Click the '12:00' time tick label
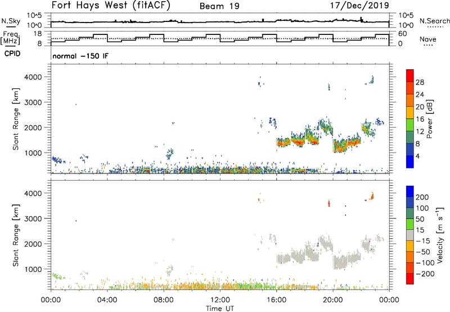 click(x=220, y=300)
